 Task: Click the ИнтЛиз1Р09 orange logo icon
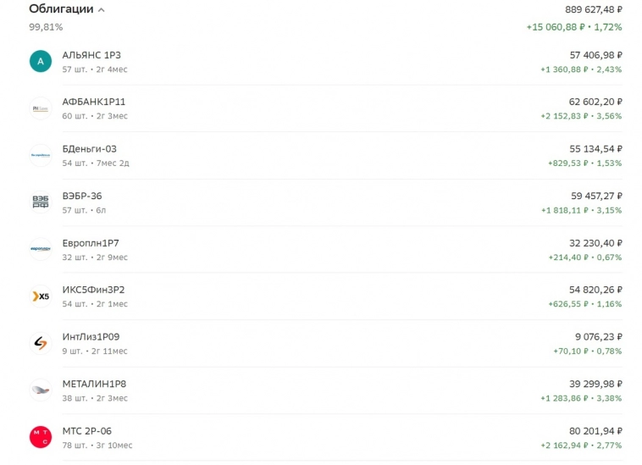41,343
